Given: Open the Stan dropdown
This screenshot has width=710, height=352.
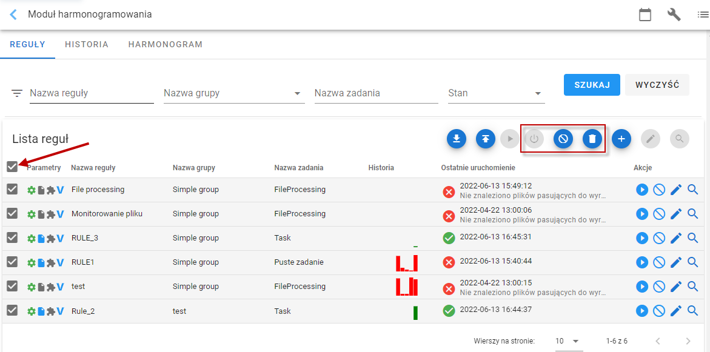Looking at the screenshot, I should 497,94.
